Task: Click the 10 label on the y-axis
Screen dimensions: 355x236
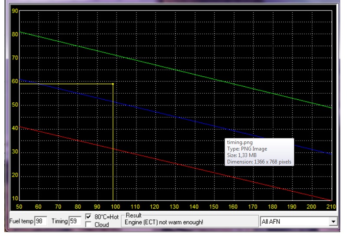Action: pos(15,199)
